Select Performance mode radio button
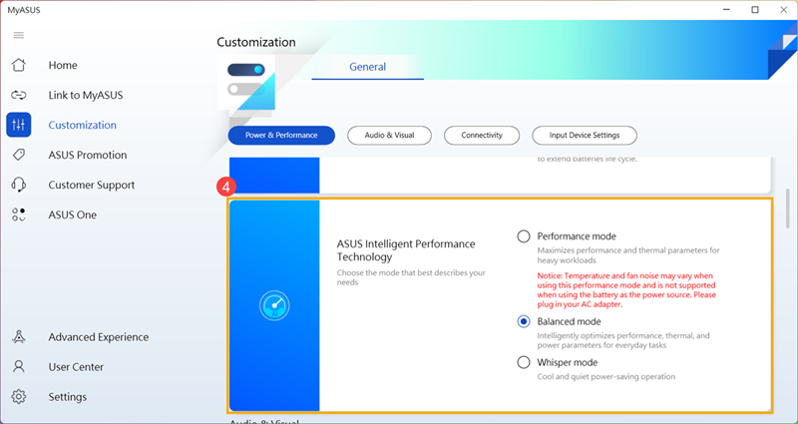This screenshot has width=798, height=424. tap(523, 236)
